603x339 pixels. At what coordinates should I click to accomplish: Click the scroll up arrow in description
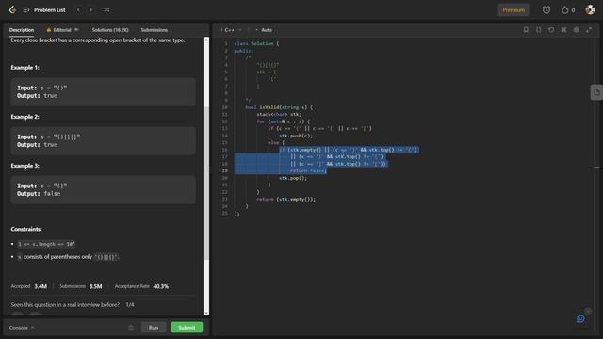coord(206,40)
